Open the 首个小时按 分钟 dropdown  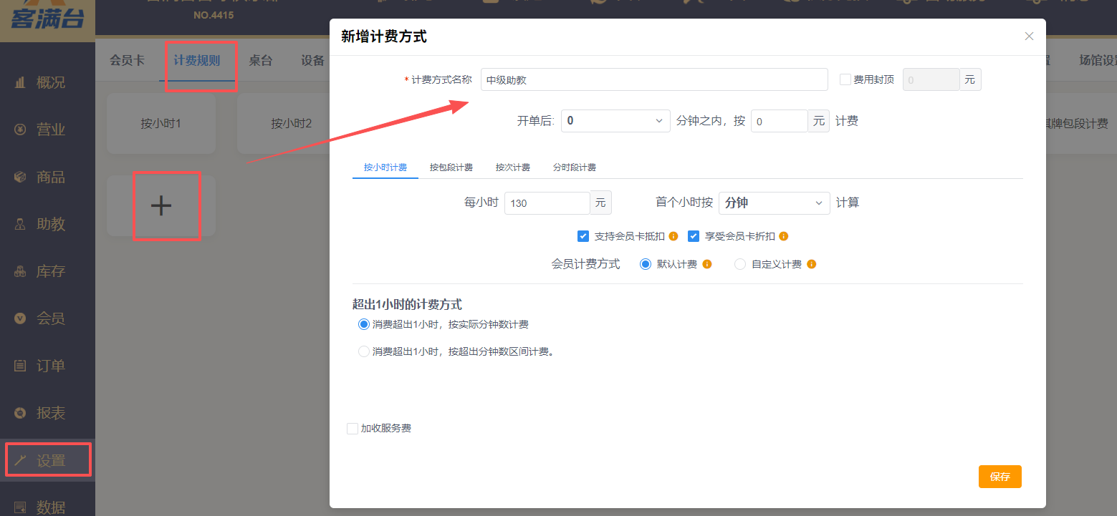click(x=774, y=203)
